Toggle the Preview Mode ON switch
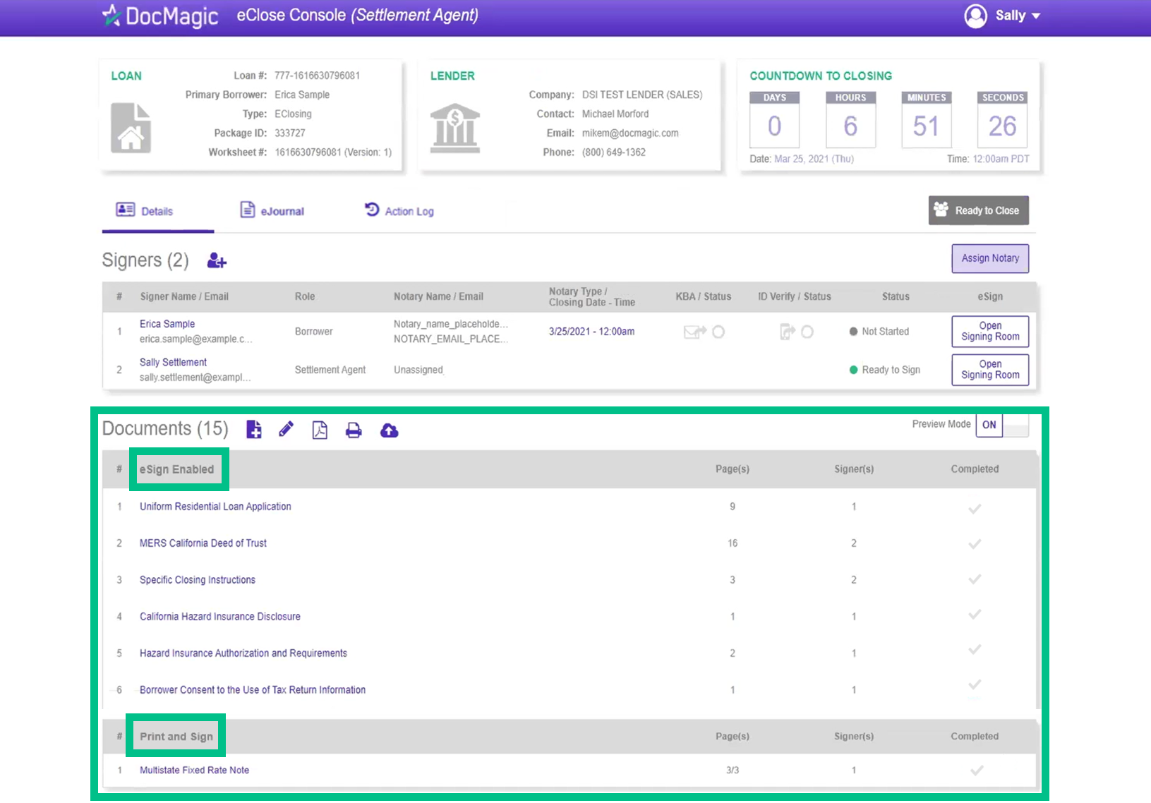This screenshot has height=803, width=1151. pos(1002,425)
